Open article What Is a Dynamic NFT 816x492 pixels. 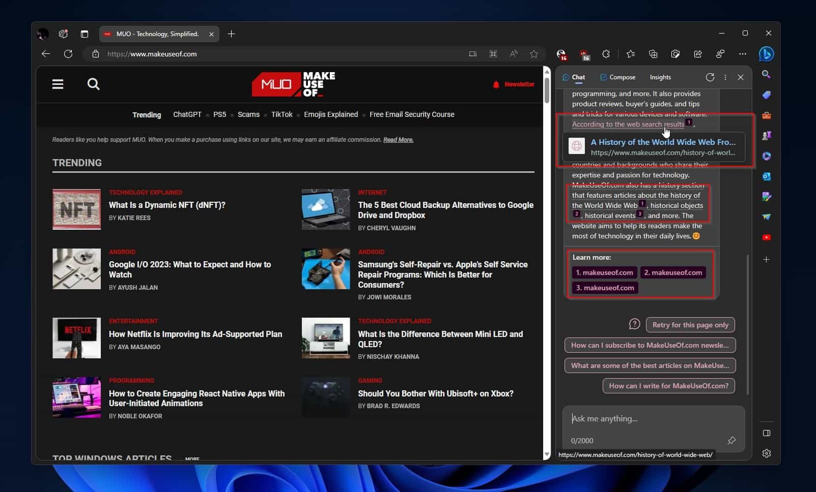click(167, 205)
